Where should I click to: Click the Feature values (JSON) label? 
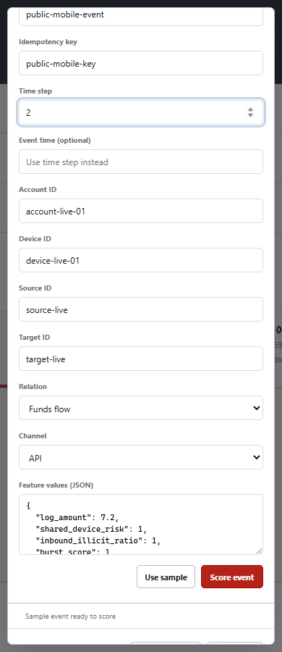(56, 485)
